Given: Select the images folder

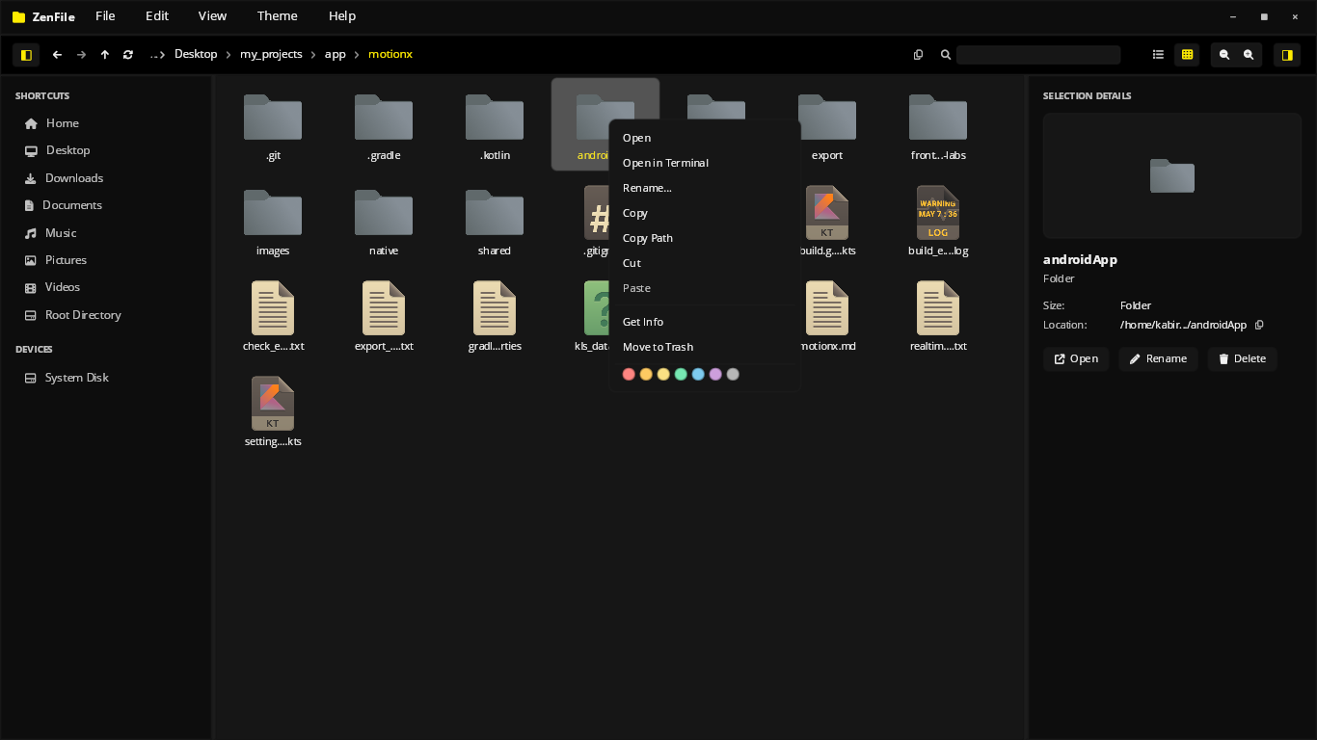Looking at the screenshot, I should (x=273, y=221).
